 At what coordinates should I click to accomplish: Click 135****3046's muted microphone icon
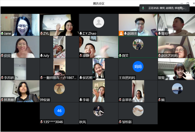pos(41,122)
